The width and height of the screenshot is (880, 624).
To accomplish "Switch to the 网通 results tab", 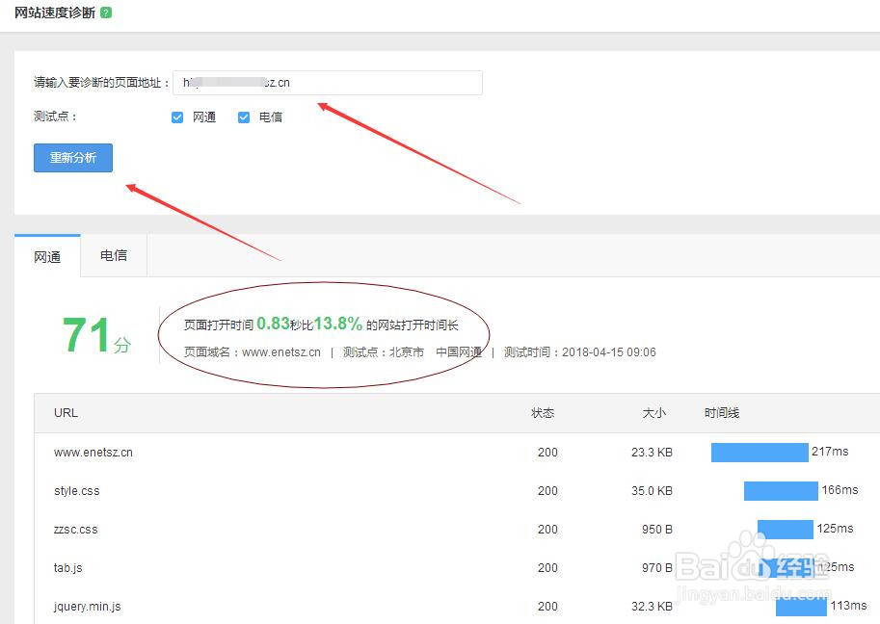I will pos(47,257).
